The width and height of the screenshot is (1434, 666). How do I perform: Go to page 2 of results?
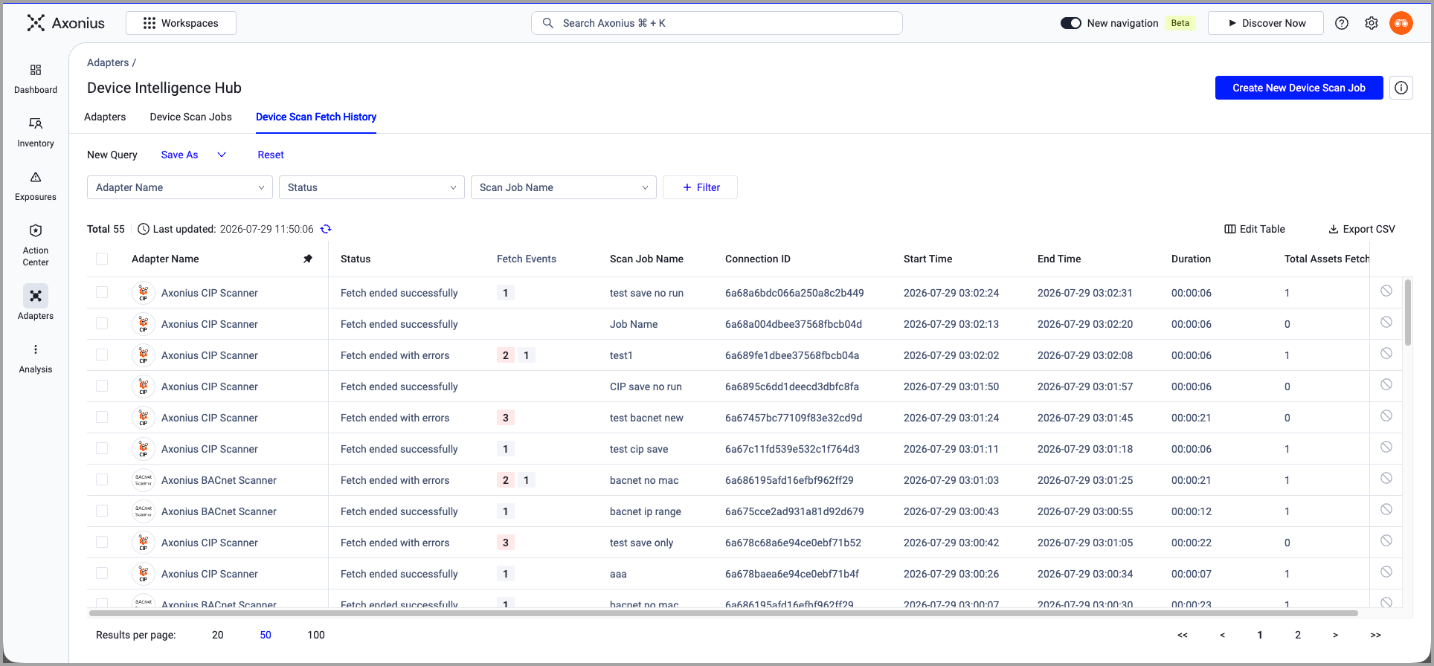[1298, 635]
